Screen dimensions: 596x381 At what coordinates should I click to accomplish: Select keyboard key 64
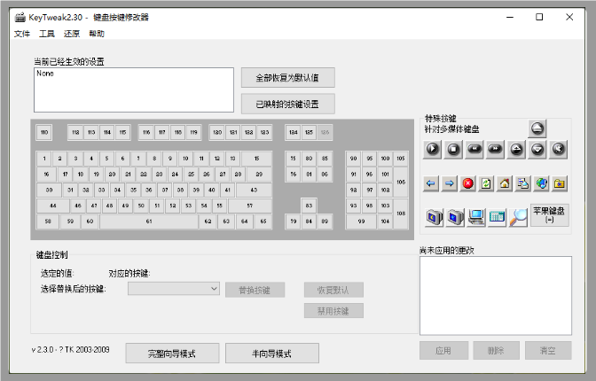[x=245, y=222]
